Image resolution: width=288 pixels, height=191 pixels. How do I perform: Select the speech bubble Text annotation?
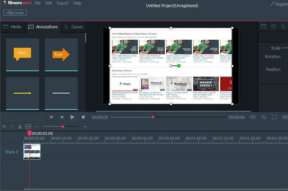(x=22, y=55)
